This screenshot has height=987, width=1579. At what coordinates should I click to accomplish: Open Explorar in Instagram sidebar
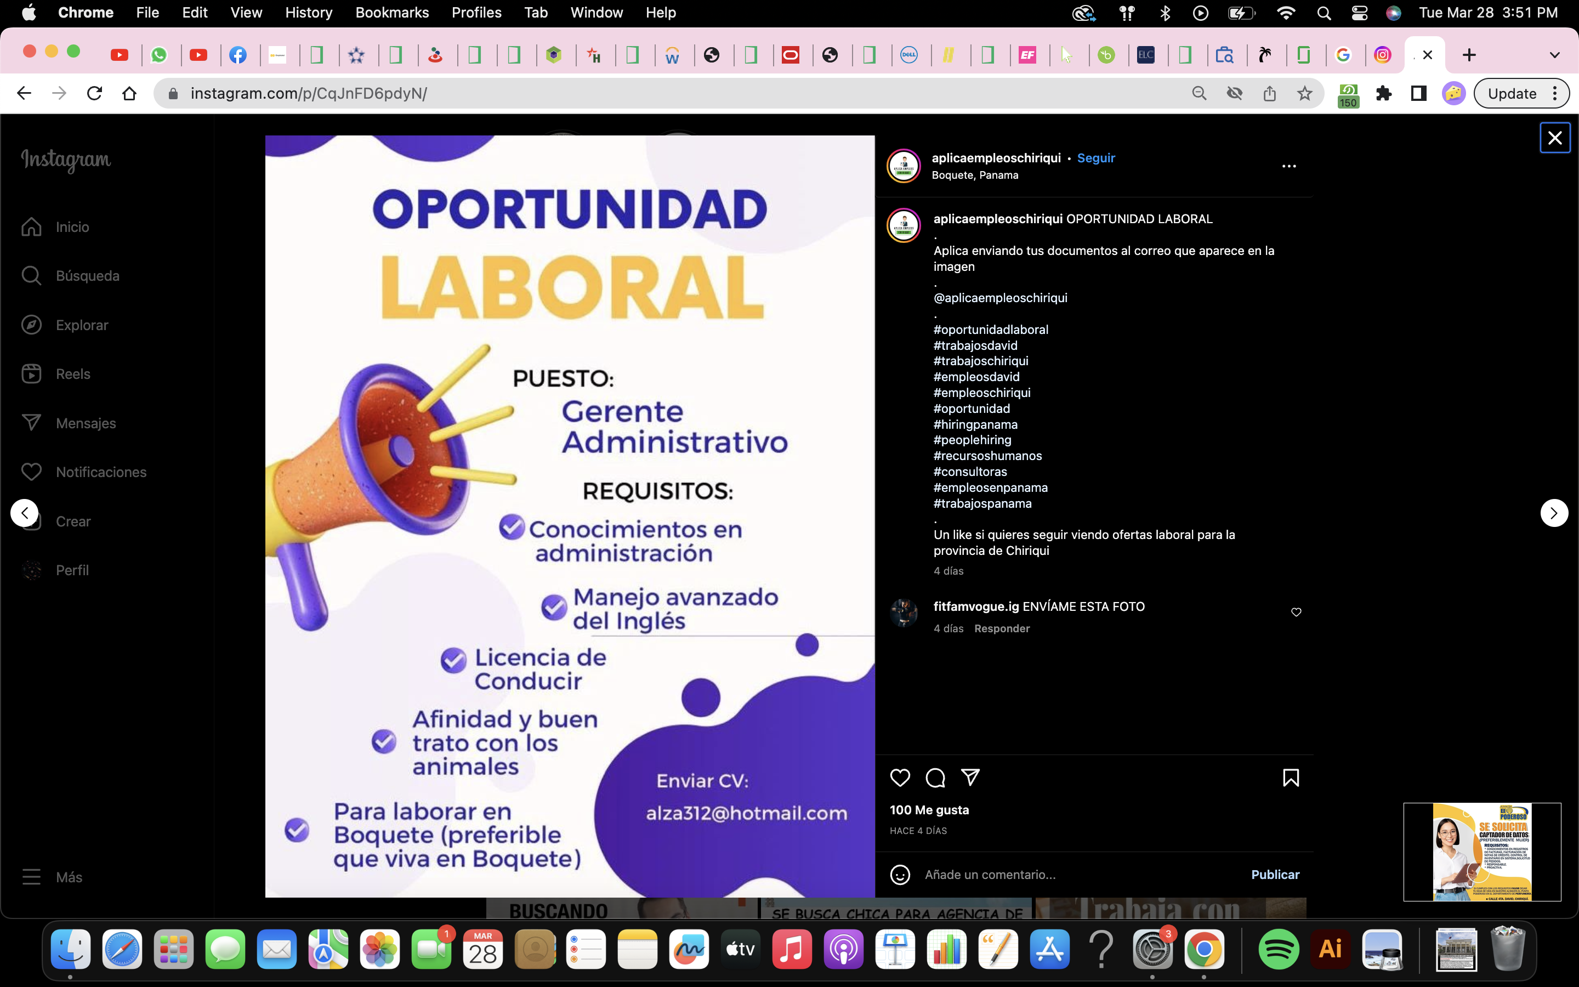65,325
